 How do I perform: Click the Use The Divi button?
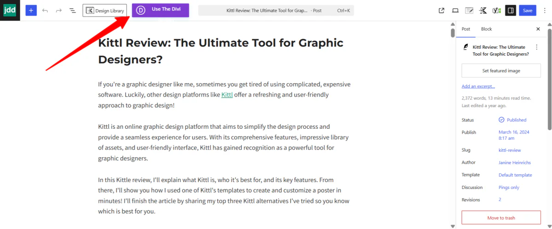(x=160, y=10)
